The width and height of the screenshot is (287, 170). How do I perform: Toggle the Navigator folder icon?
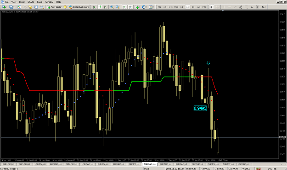[x=30, y=7]
